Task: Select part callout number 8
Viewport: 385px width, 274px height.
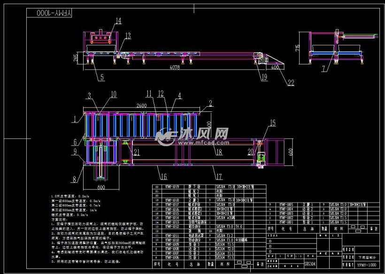Action: click(x=77, y=178)
